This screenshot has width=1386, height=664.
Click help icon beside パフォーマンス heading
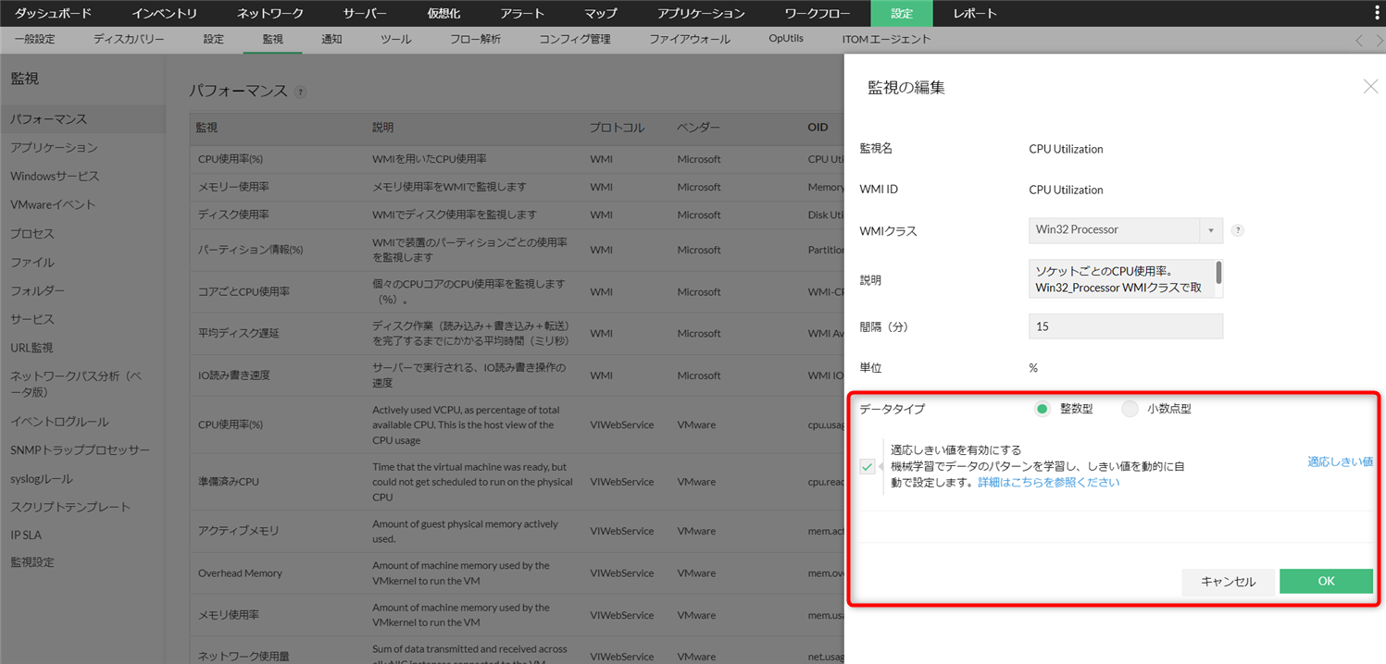click(300, 92)
